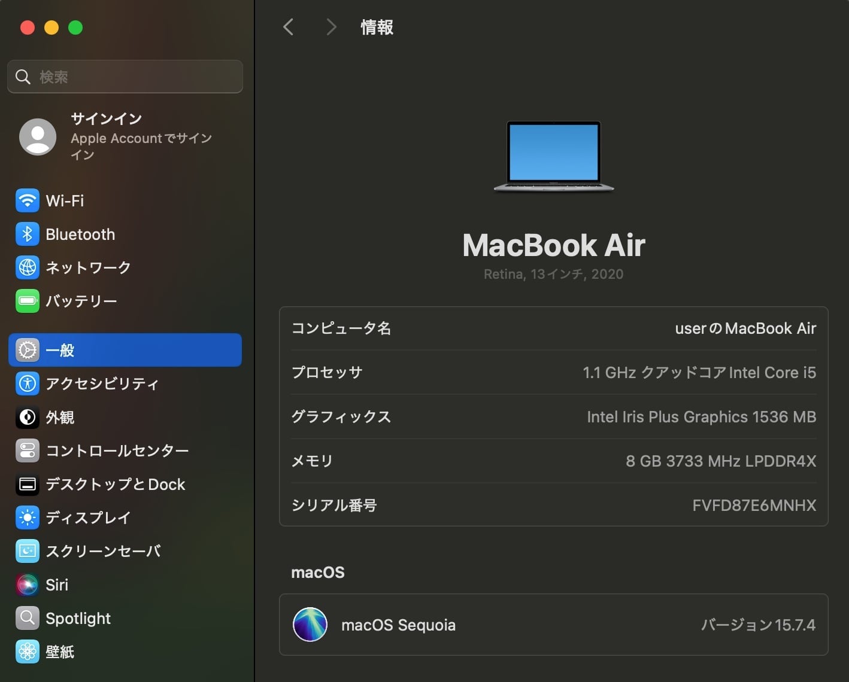
Task: Focus the 検索 search field
Action: (125, 77)
